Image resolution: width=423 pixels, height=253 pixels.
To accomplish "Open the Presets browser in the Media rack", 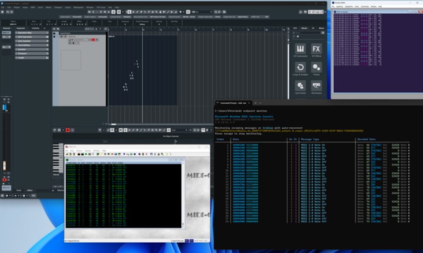I will click(x=316, y=68).
